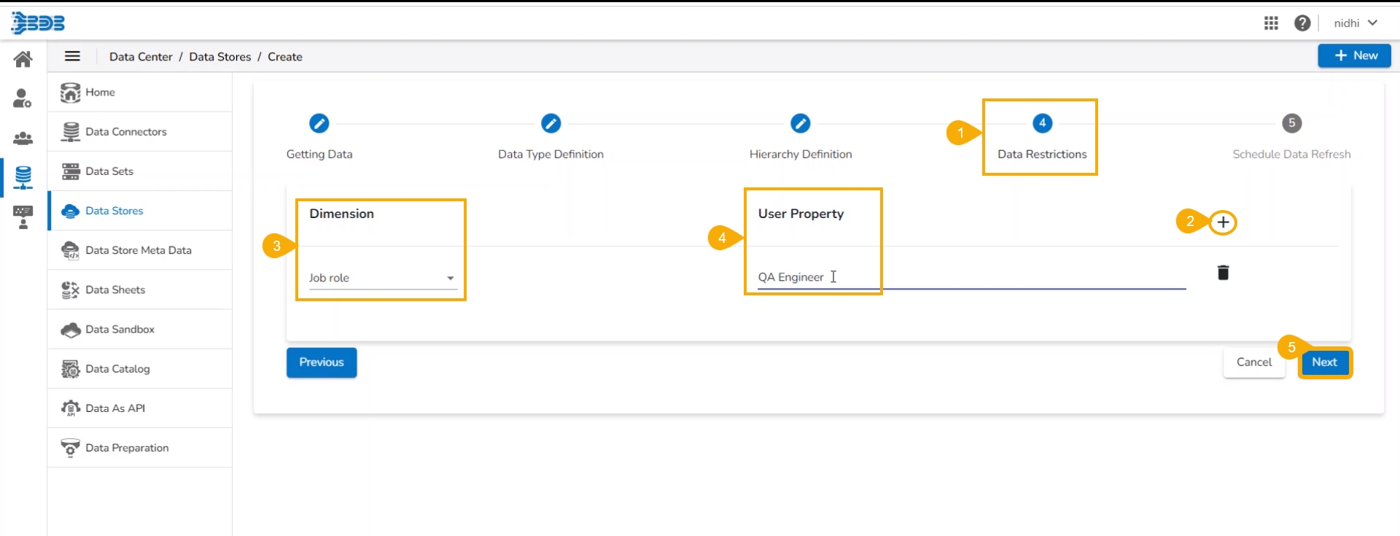Go to Getting Data step

tap(319, 124)
